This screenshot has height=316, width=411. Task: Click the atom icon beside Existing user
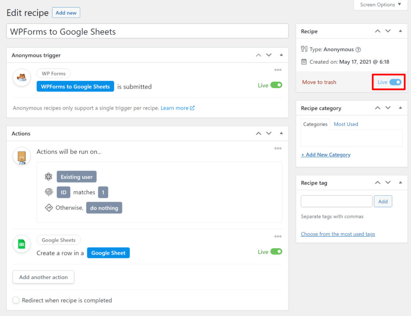49,177
